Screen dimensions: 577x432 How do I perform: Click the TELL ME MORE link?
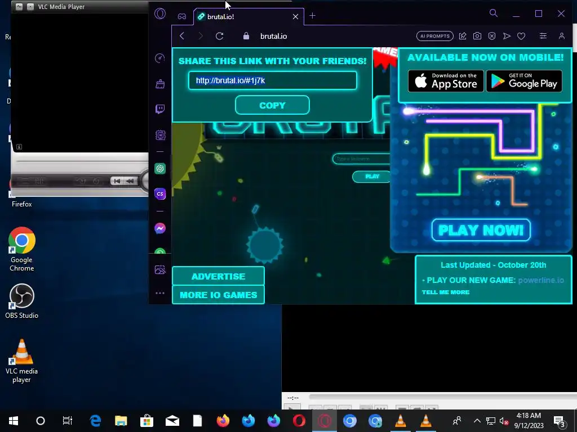tap(446, 292)
